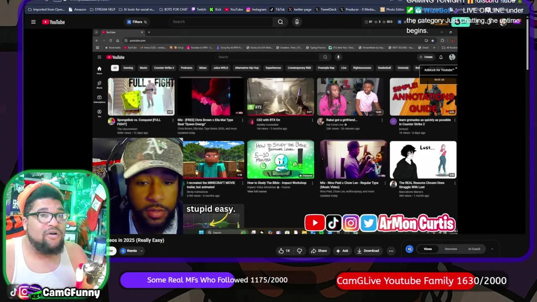Open options menu for Rakai got a girlfriend video
The height and width of the screenshot is (302, 537).
(382, 120)
